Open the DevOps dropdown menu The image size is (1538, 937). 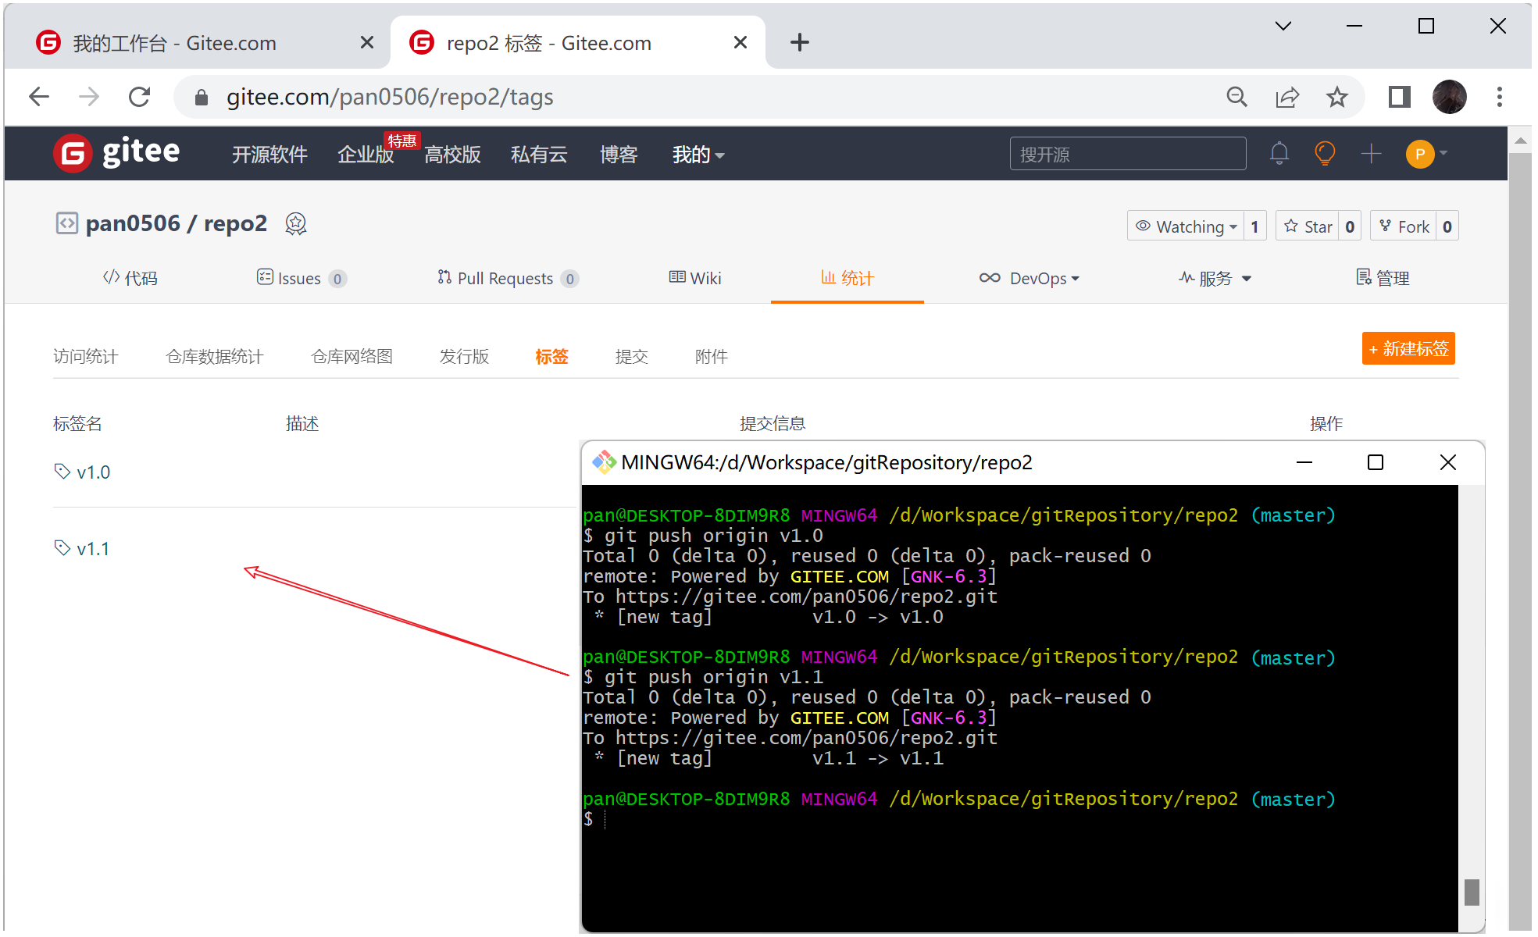point(1029,278)
